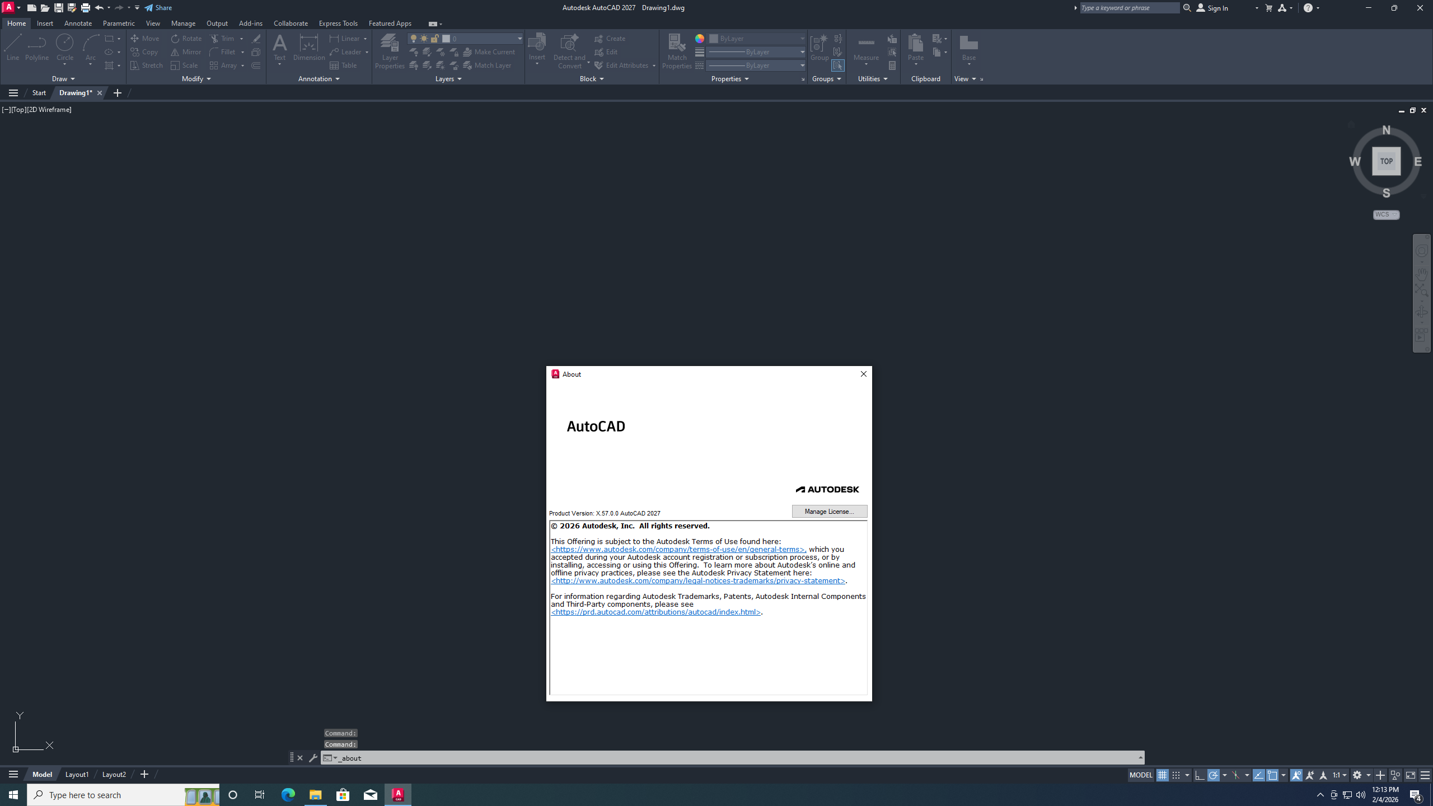Open the Layout1 tab
Image resolution: width=1433 pixels, height=806 pixels.
pyautogui.click(x=77, y=774)
